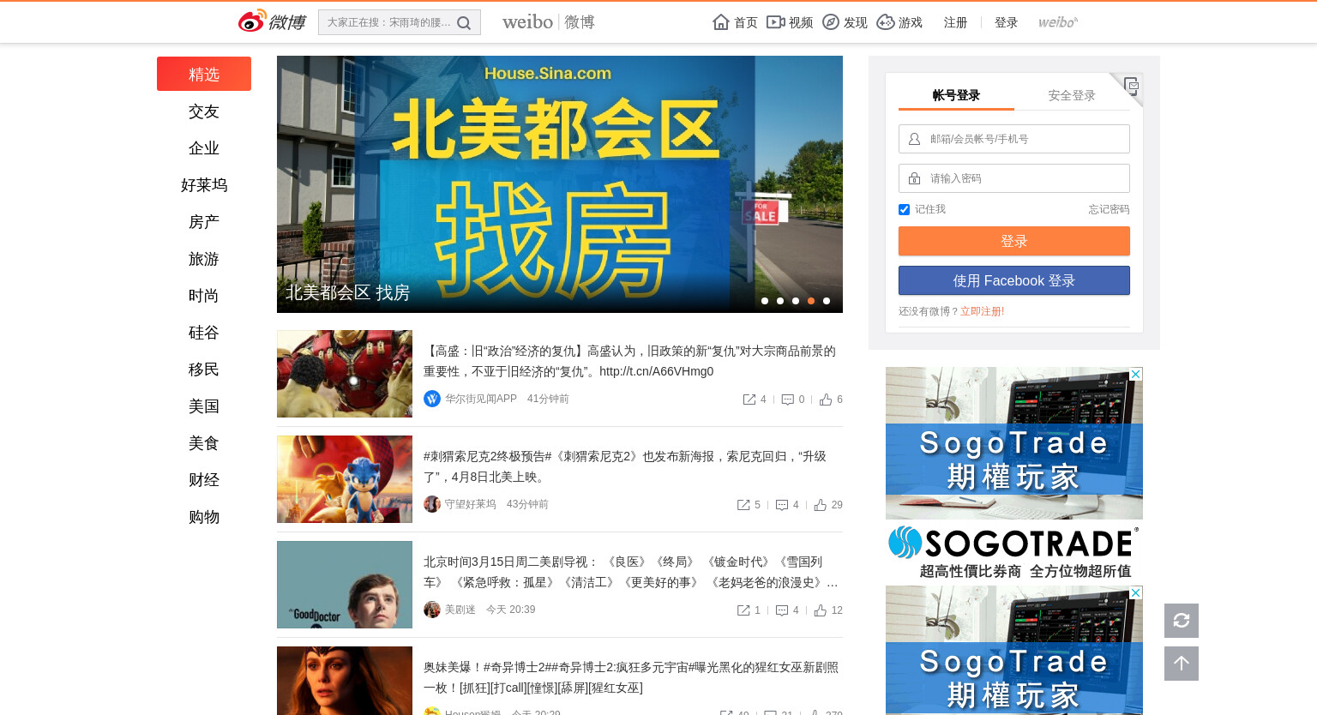This screenshot has width=1317, height=715.
Task: Click comment icon on 高盛 post
Action: [788, 400]
